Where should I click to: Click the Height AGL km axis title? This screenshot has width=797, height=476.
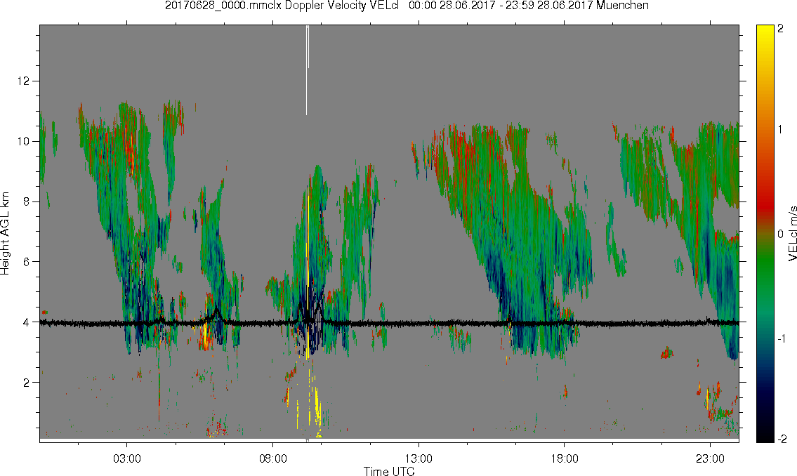coord(5,234)
